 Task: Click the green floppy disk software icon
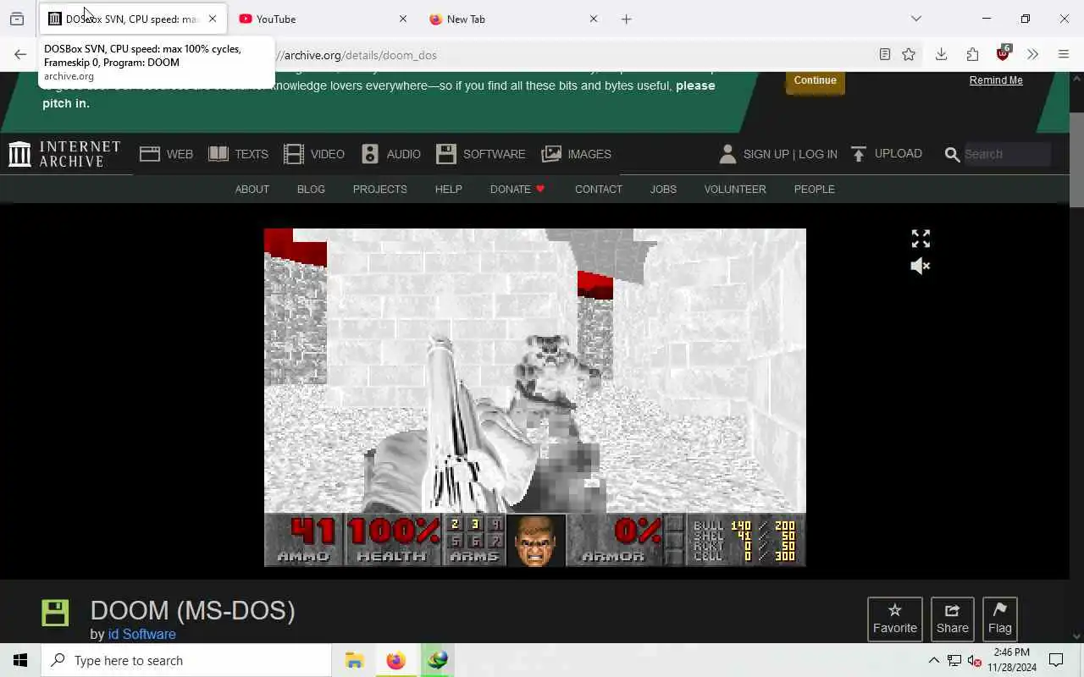pyautogui.click(x=55, y=613)
